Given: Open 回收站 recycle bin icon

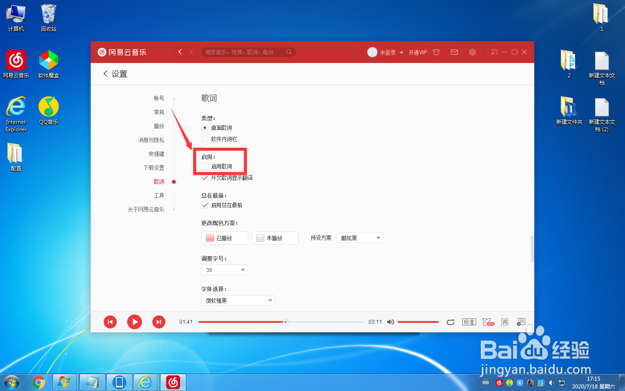Looking at the screenshot, I should pyautogui.click(x=49, y=18).
